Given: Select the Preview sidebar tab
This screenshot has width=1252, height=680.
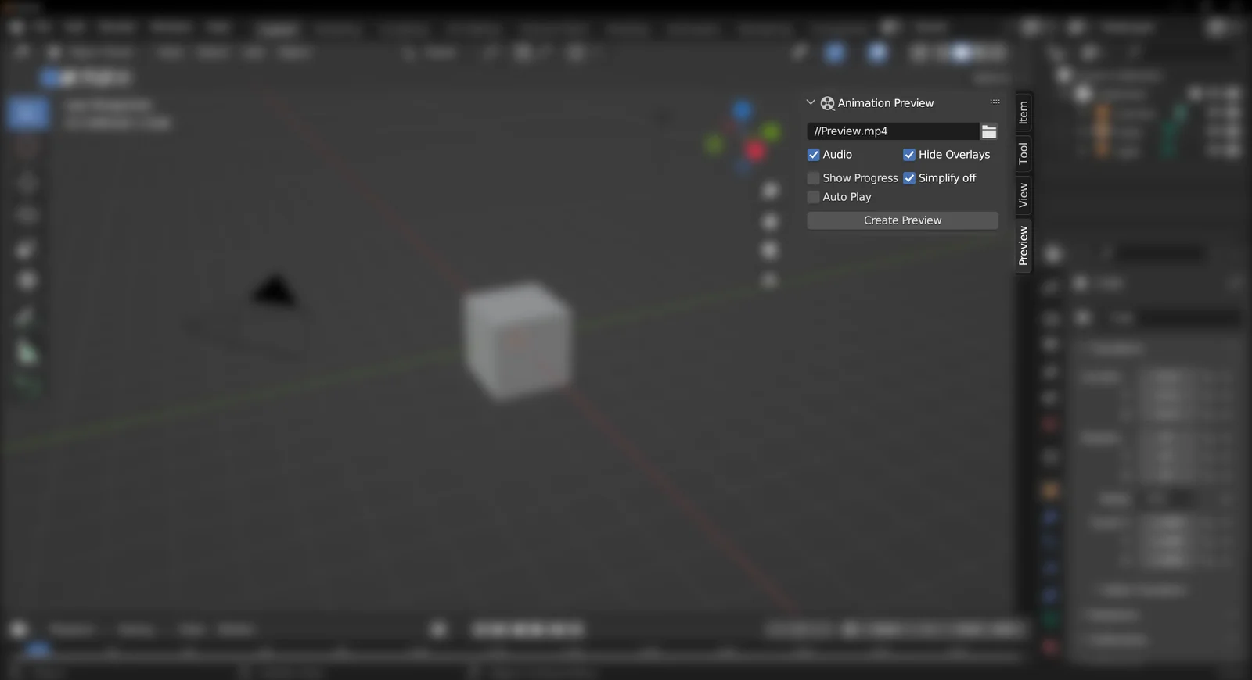Looking at the screenshot, I should (1024, 245).
